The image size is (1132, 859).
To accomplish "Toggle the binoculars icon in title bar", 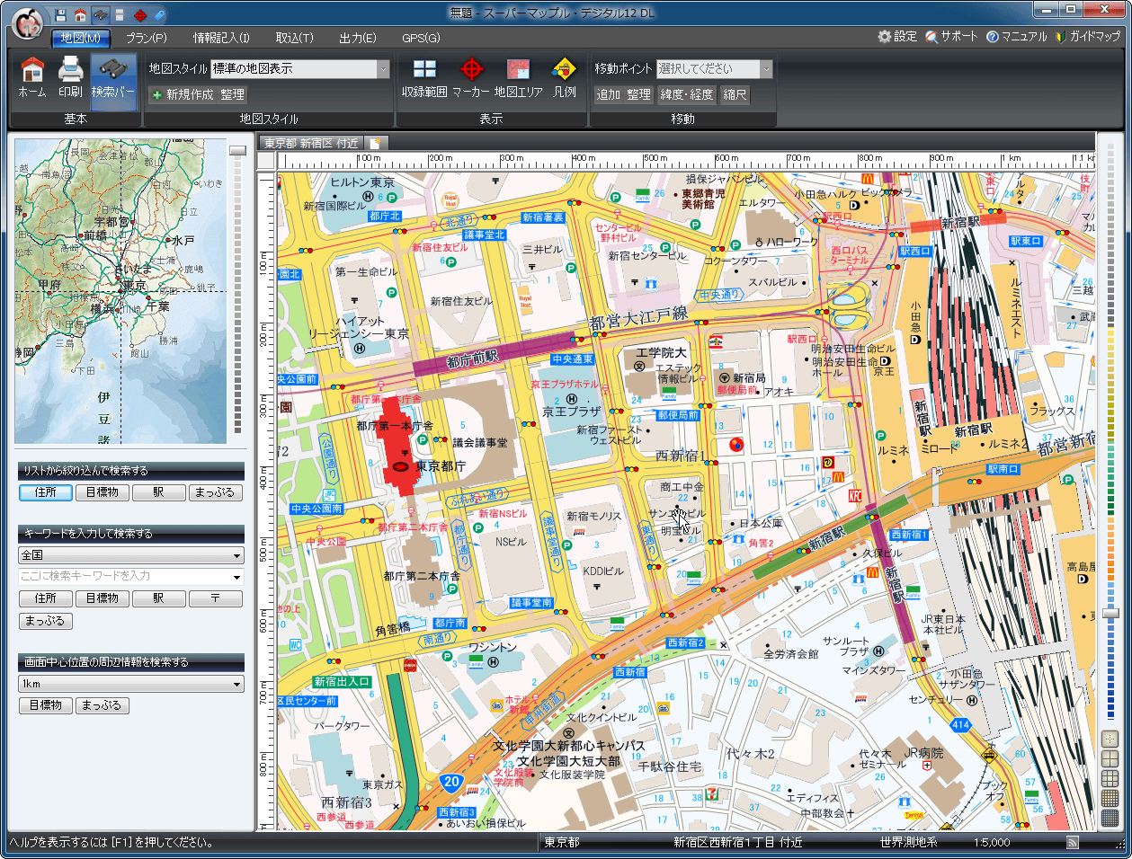I will click(101, 14).
